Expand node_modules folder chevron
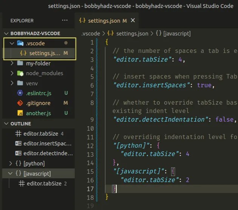This screenshot has width=238, height=210. click(x=12, y=73)
